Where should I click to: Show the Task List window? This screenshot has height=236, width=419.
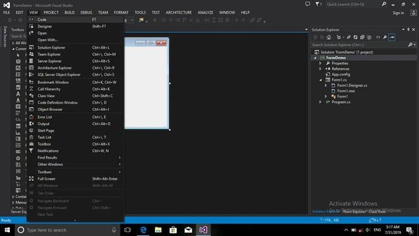click(75, 137)
